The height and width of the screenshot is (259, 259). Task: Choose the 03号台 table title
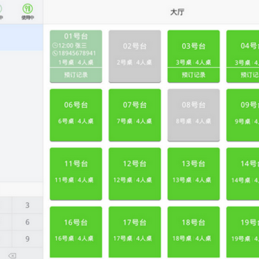(x=194, y=46)
